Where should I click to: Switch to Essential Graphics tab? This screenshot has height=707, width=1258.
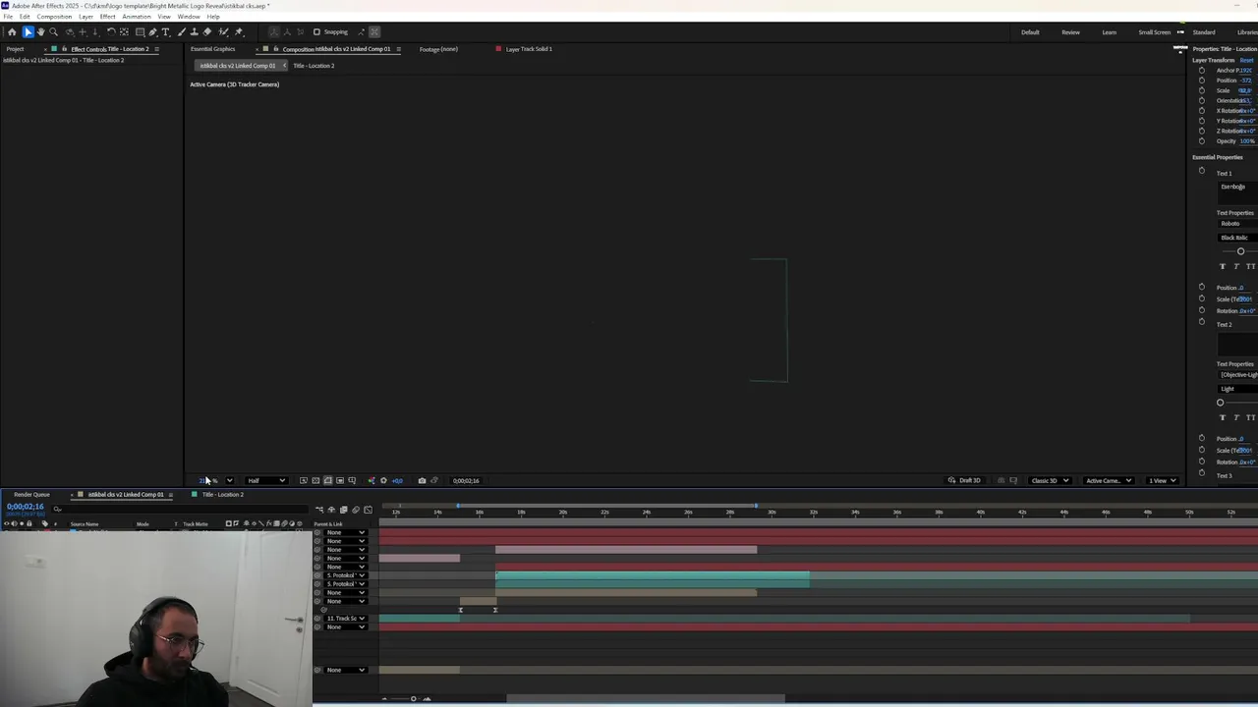point(212,49)
